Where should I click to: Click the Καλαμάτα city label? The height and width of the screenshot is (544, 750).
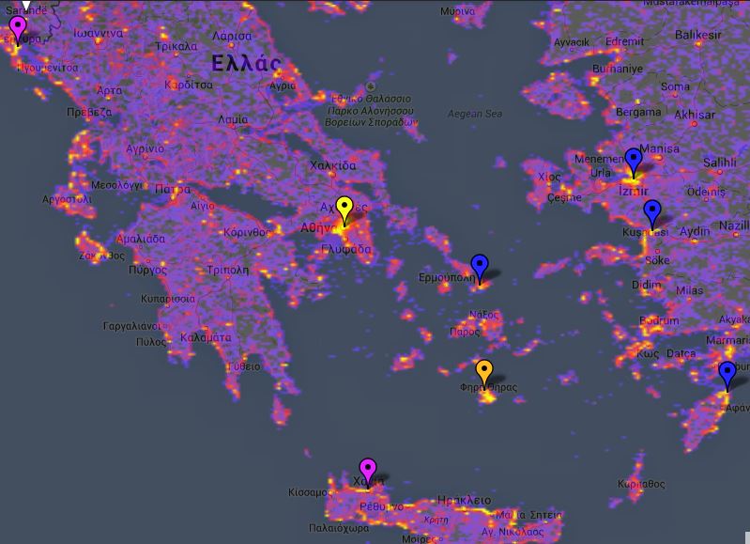[206, 336]
